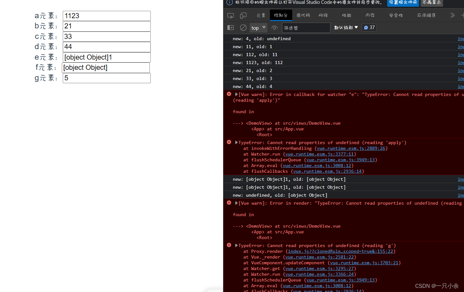The width and height of the screenshot is (464, 292).
Task: Click the inspect element picker icon
Action: point(230,15)
